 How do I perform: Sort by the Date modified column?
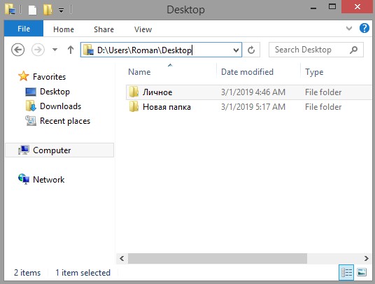tap(247, 72)
